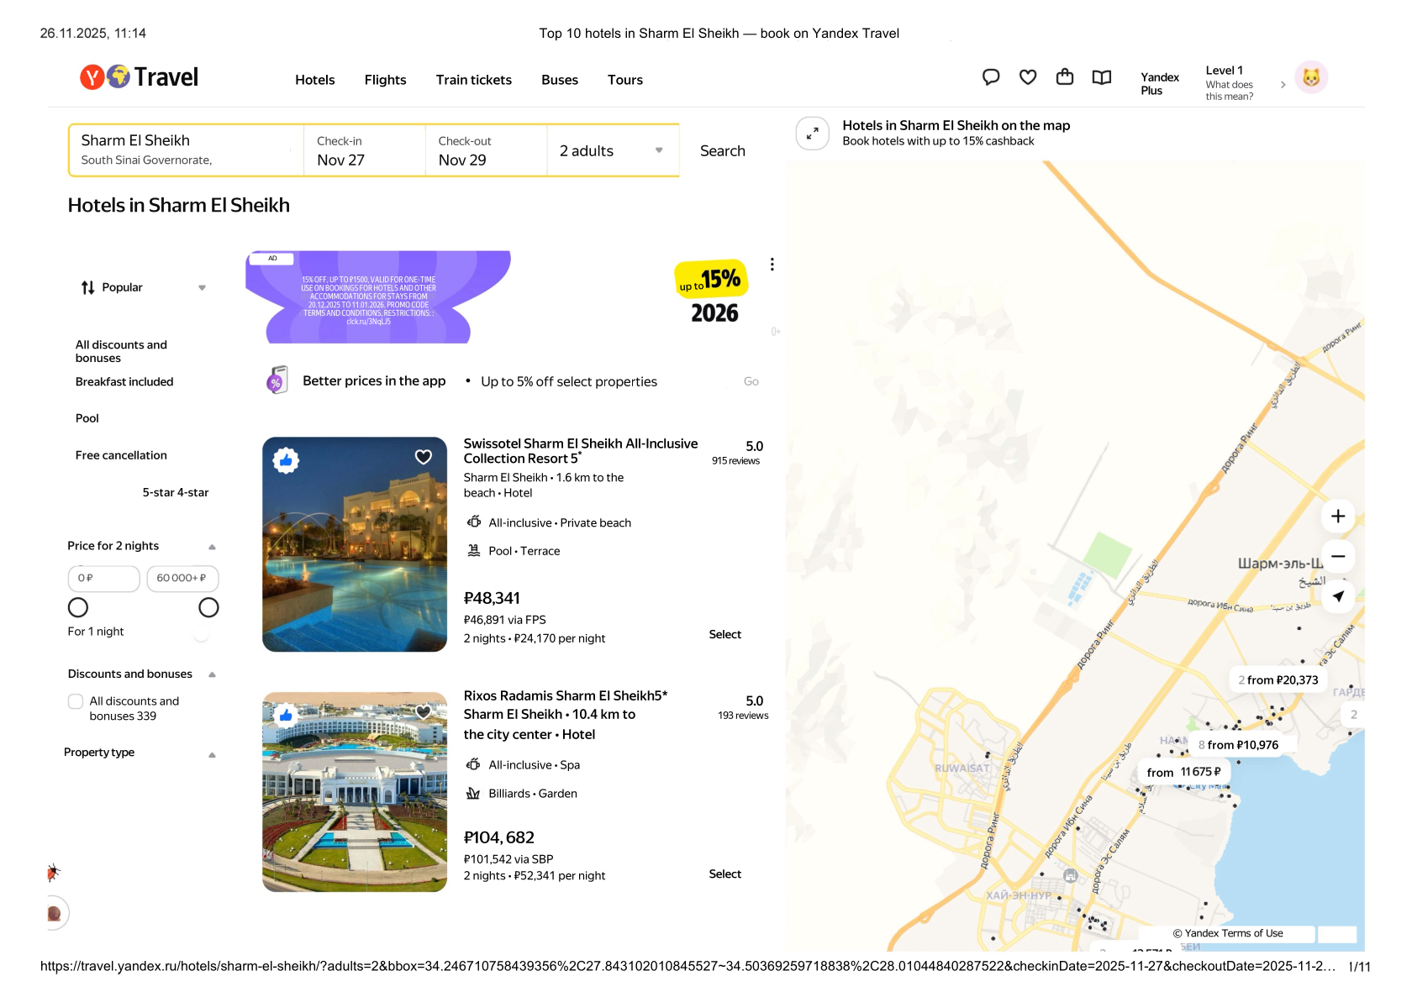The image size is (1412, 997).
Task: Click the minimum price 0 ₽ field
Action: tap(104, 579)
